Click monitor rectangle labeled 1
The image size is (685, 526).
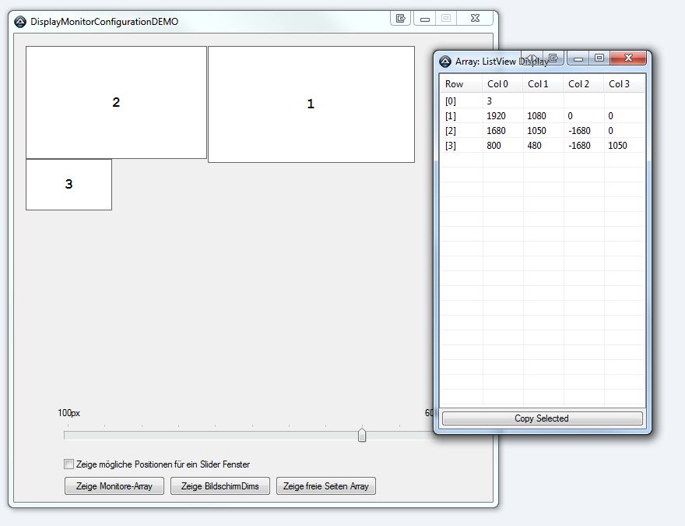click(311, 104)
